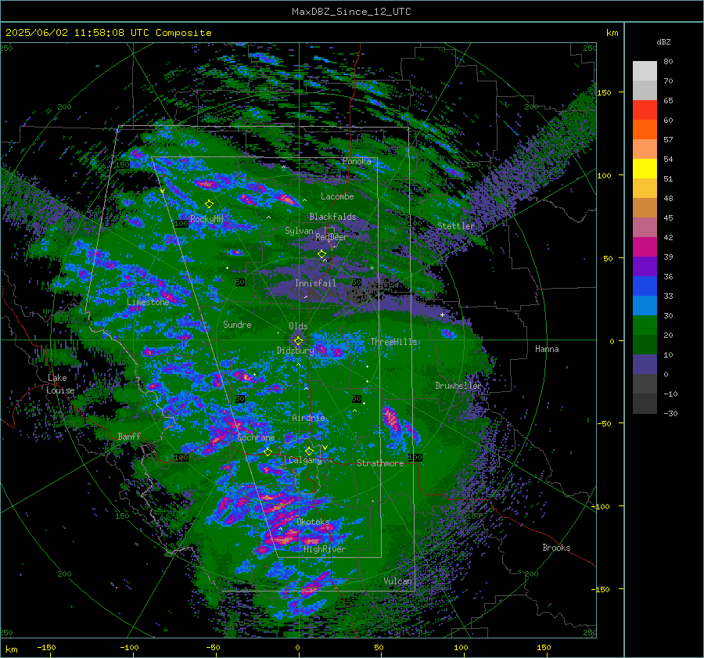This screenshot has height=658, width=704.
Task: Select the Okotoks label
Action: pos(313,522)
